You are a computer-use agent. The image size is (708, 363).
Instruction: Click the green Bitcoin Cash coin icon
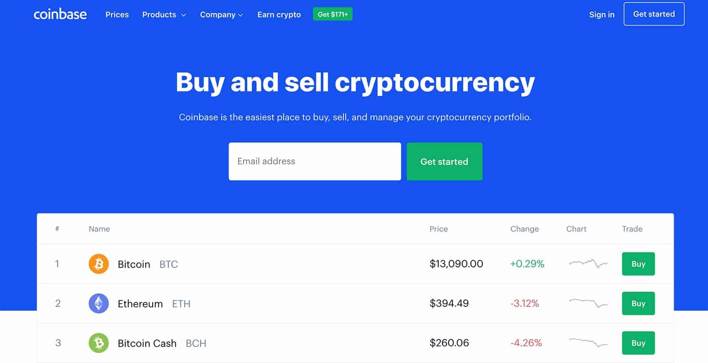[x=99, y=343]
